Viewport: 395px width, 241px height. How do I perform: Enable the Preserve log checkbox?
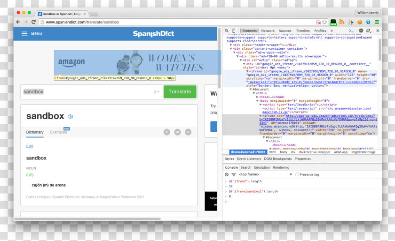[297, 174]
